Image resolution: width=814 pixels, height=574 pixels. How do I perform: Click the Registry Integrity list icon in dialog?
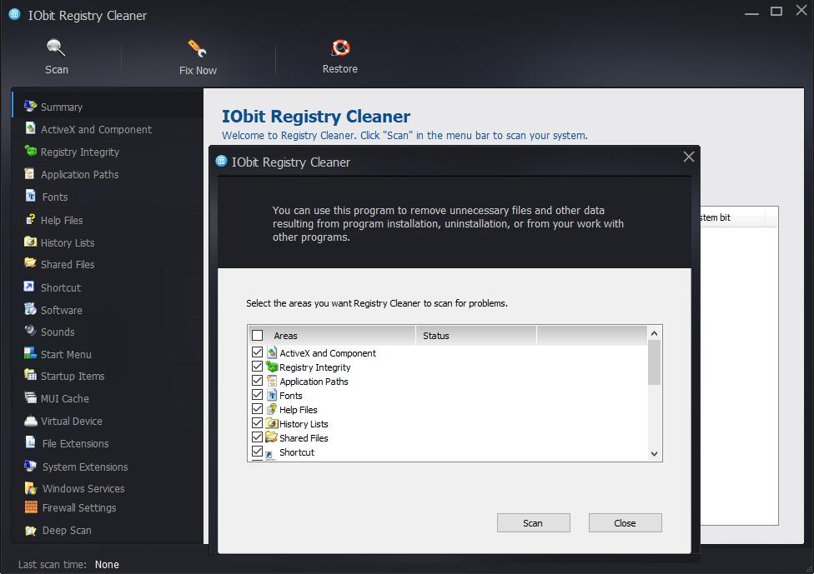click(272, 367)
